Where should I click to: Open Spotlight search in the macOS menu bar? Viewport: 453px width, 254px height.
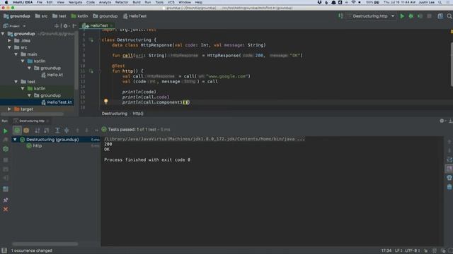point(440,2)
